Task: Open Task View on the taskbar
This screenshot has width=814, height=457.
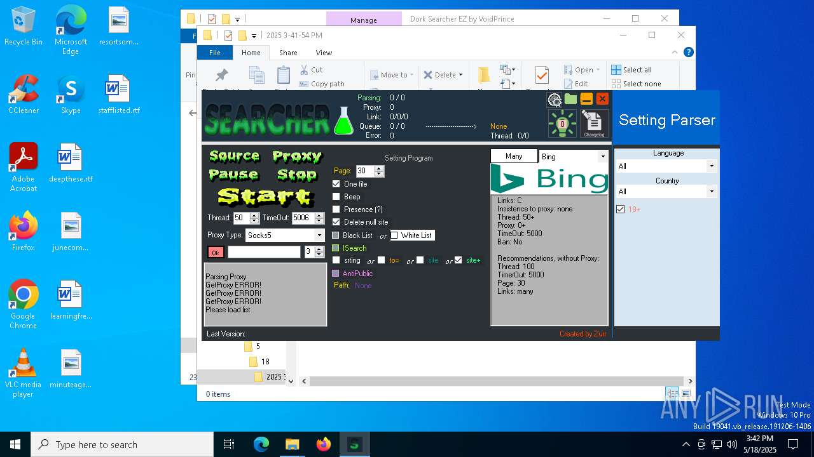Action: coord(229,444)
